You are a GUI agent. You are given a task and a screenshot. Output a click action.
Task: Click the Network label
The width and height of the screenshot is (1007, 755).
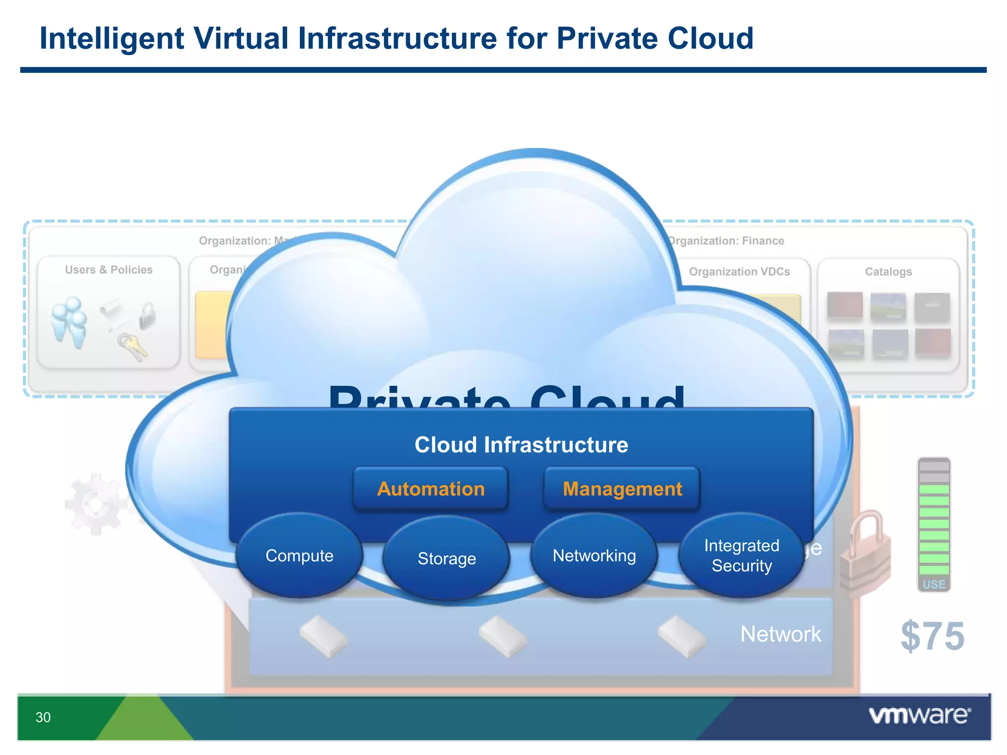[x=781, y=634]
